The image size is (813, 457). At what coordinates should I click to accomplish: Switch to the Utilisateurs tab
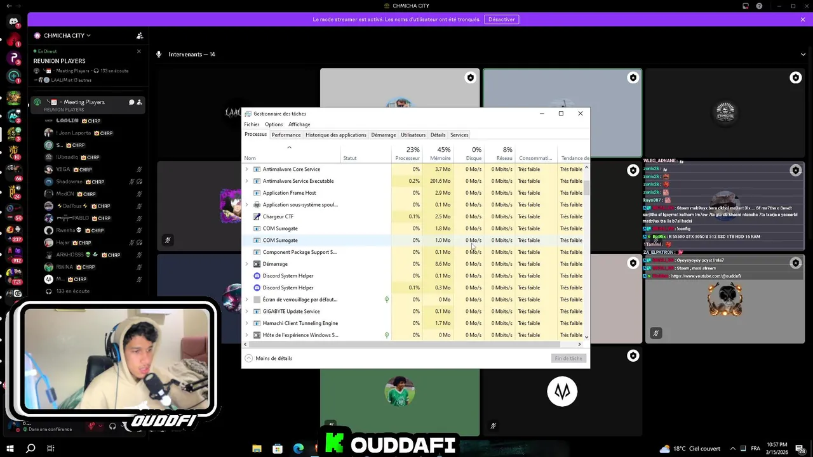coord(413,135)
